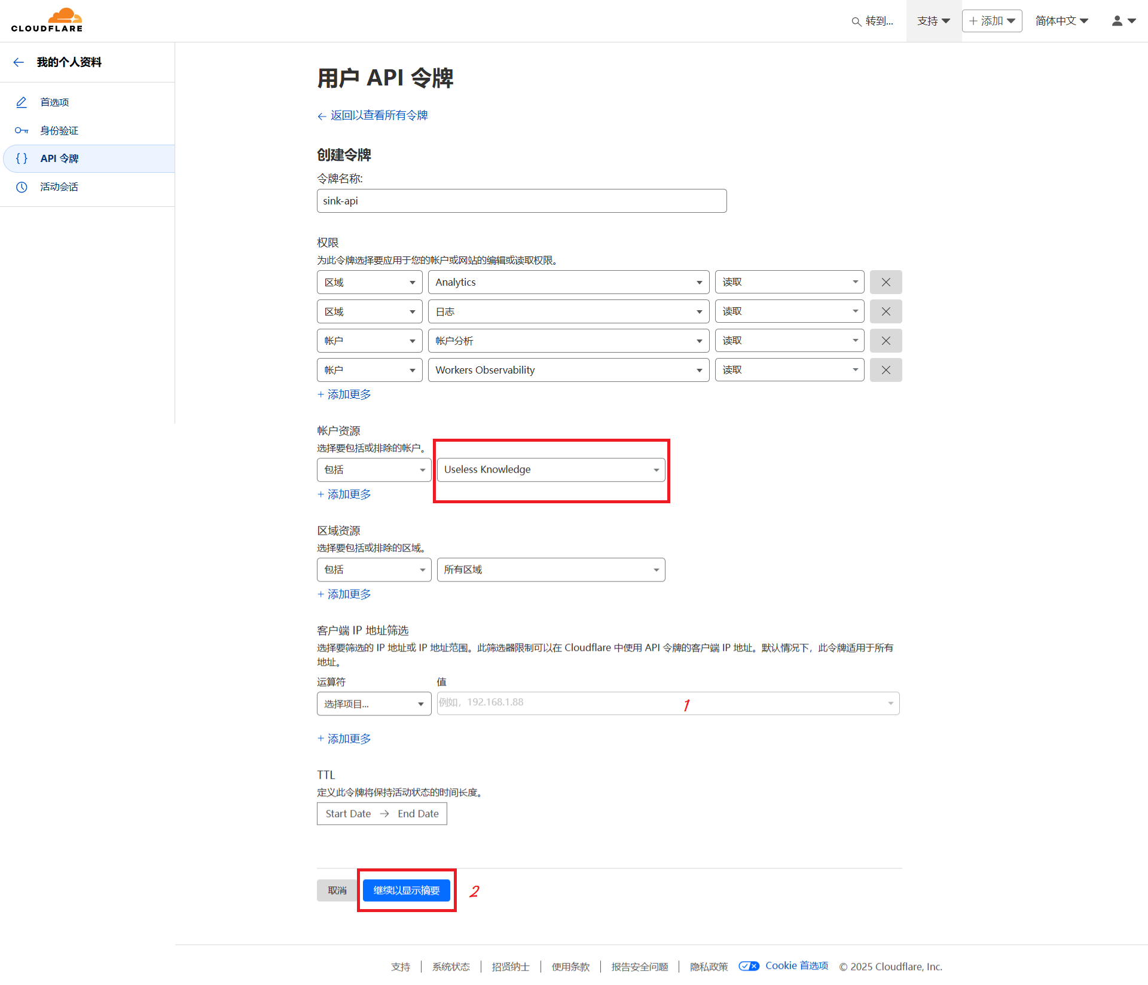The height and width of the screenshot is (985, 1148).
Task: Open the 运算符 选择项目 dropdown
Action: pyautogui.click(x=374, y=704)
